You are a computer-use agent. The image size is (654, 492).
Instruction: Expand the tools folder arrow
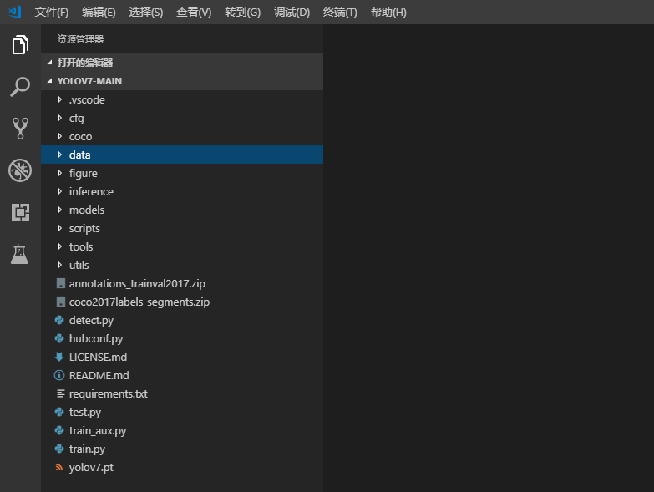point(60,246)
